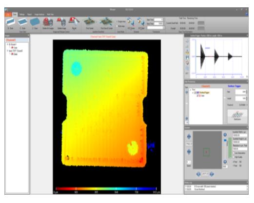This screenshot has height=203, width=254.
Task: Click the Z-axis vertical slider handle
Action: [225, 140]
